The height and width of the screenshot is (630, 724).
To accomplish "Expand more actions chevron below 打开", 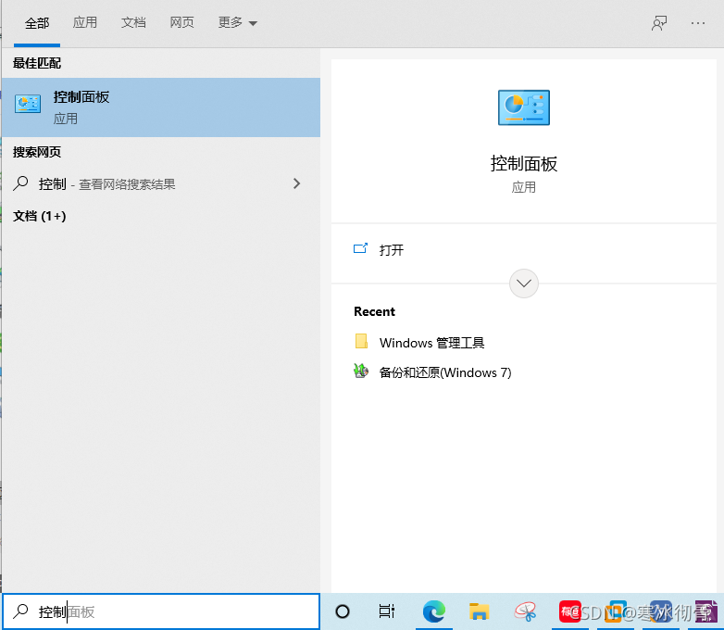I will tap(524, 283).
